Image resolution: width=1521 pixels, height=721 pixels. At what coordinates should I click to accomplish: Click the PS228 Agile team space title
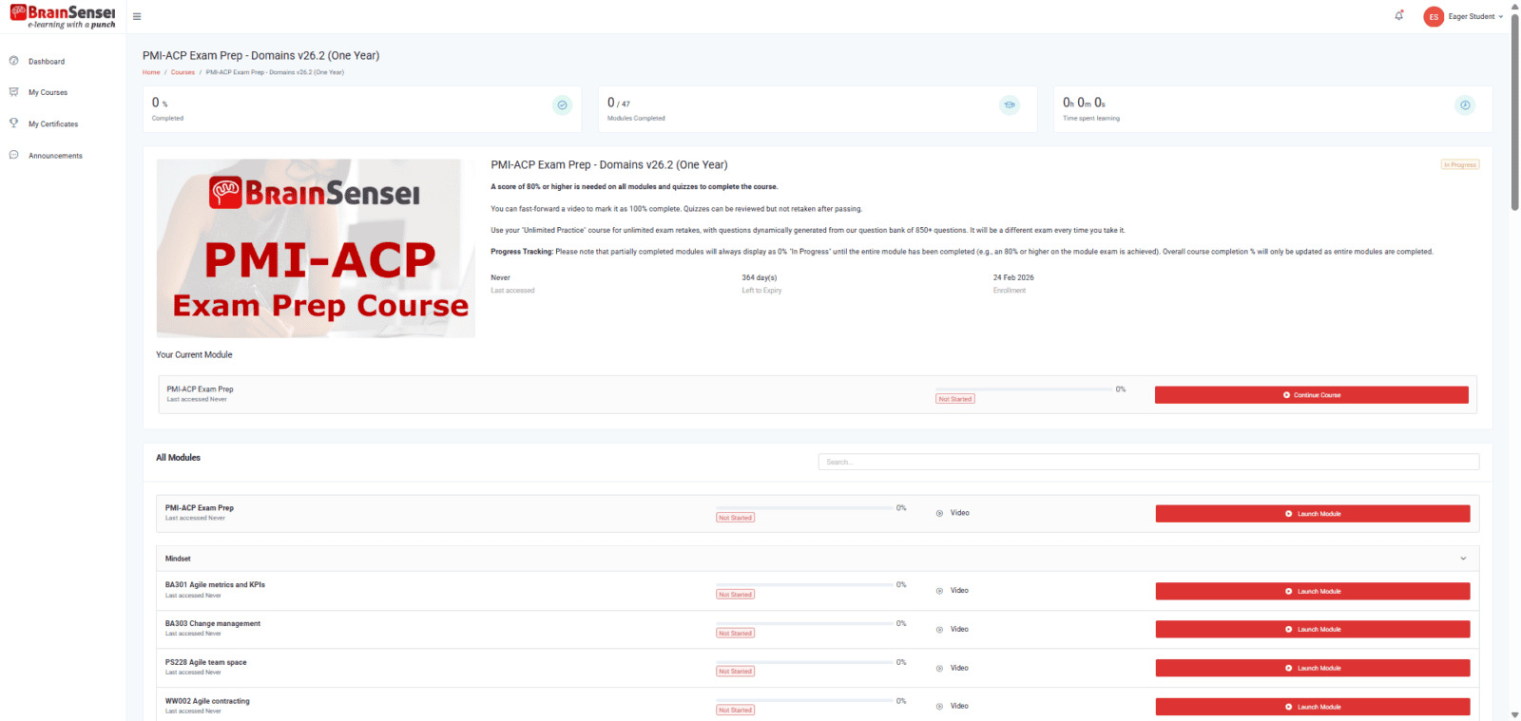coord(205,662)
